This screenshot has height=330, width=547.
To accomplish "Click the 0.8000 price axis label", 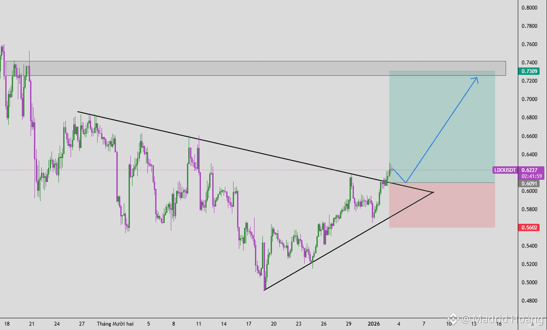I will pyautogui.click(x=529, y=8).
